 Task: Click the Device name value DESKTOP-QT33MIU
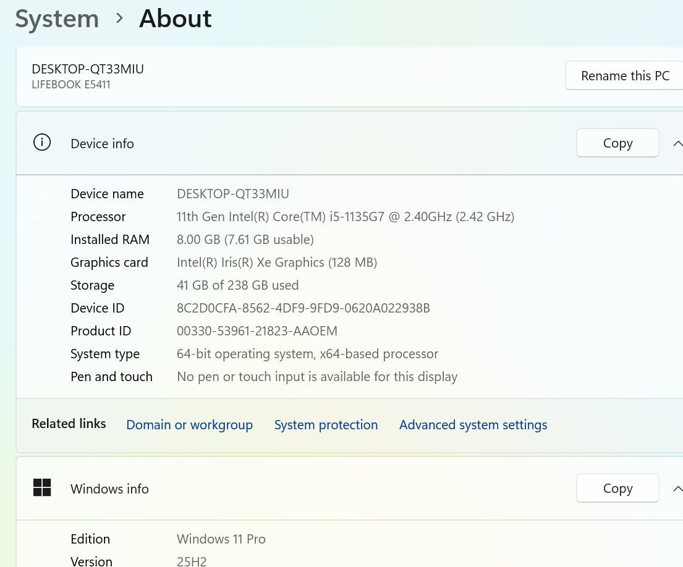tap(233, 194)
